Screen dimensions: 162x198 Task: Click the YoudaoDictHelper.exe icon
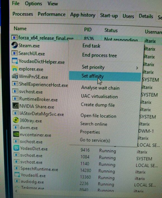tap(15, 61)
